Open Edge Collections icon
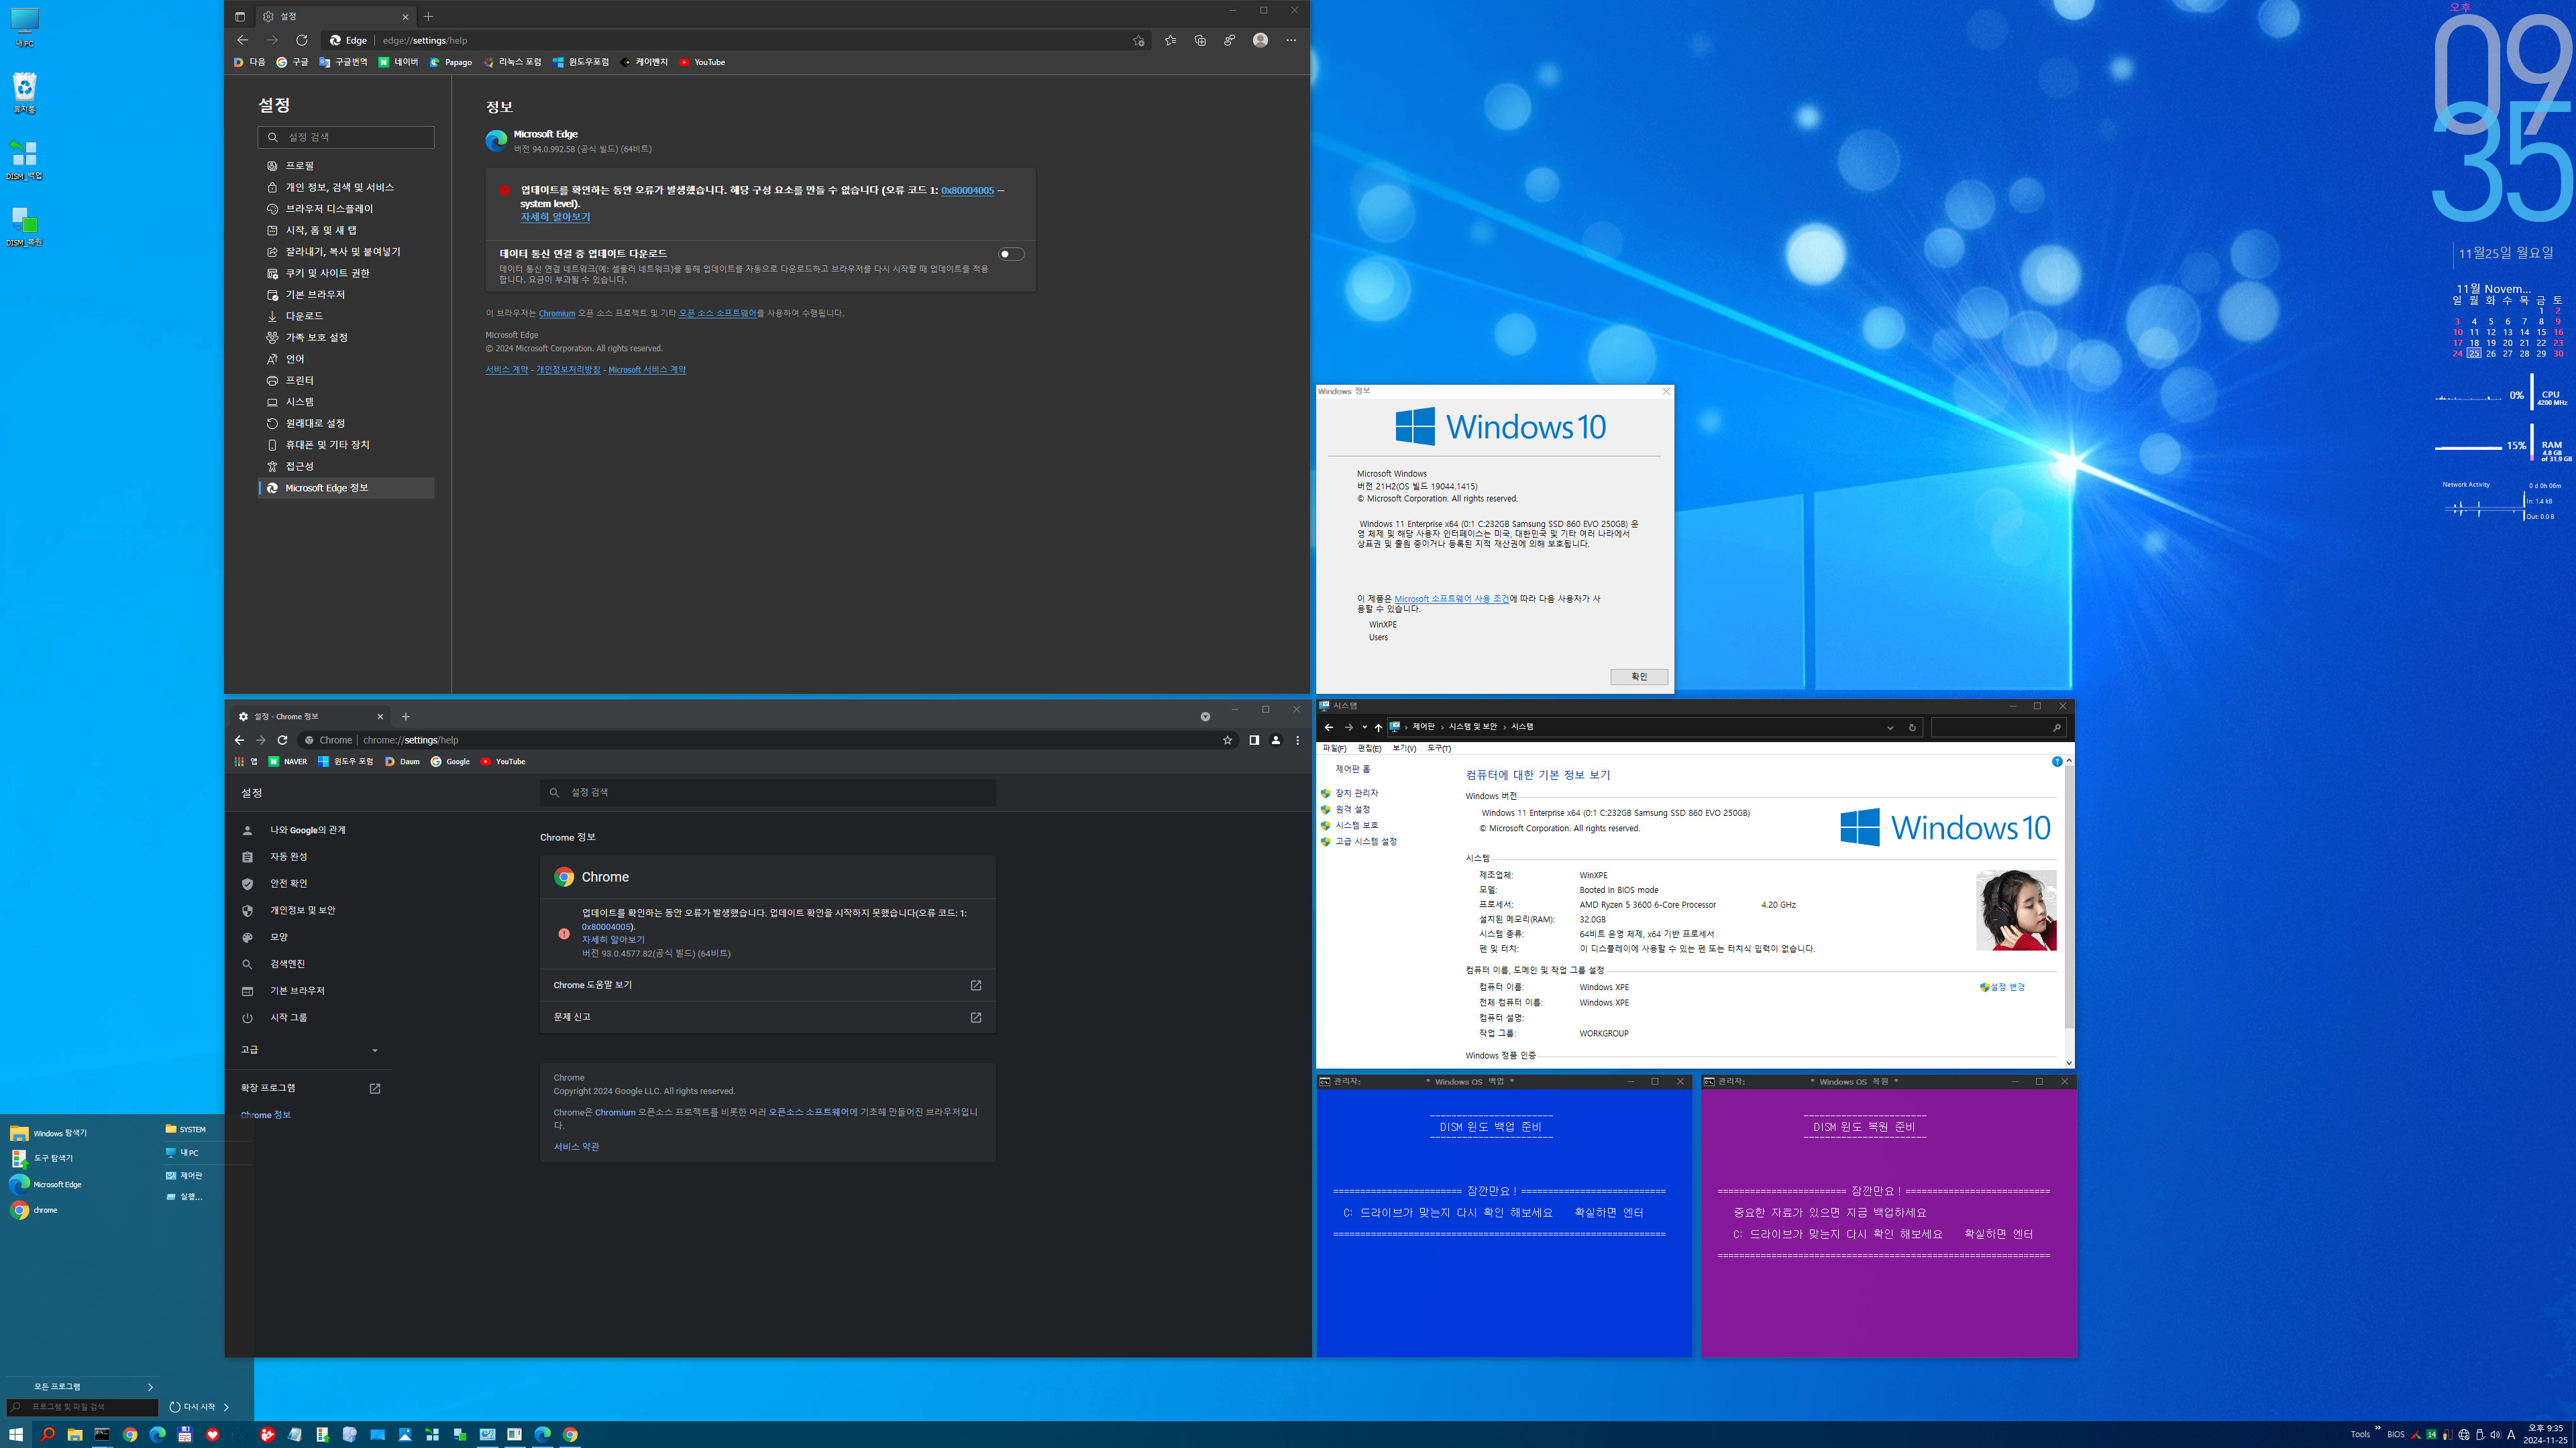This screenshot has width=2576, height=1448. (1200, 40)
